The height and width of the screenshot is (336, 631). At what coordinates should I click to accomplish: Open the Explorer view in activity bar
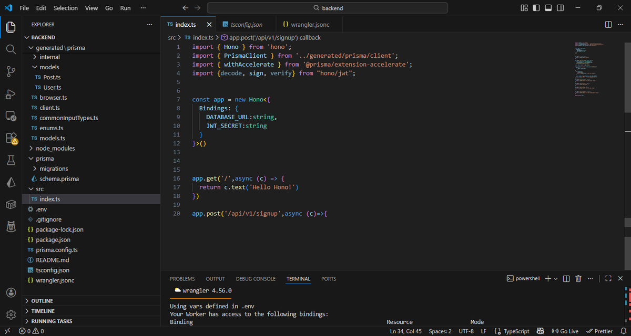[x=11, y=27]
